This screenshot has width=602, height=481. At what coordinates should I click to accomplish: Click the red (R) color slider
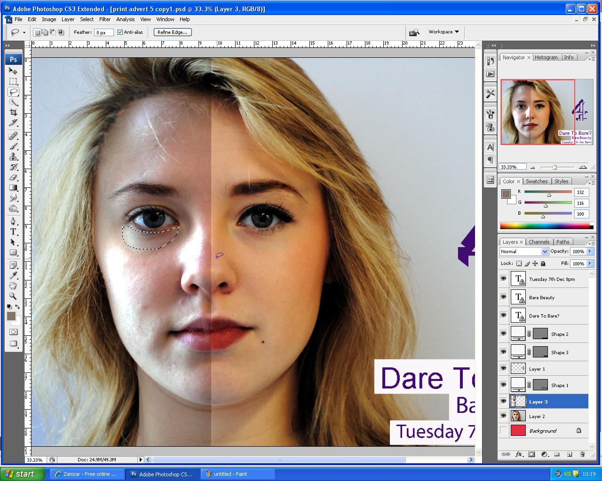pyautogui.click(x=548, y=192)
